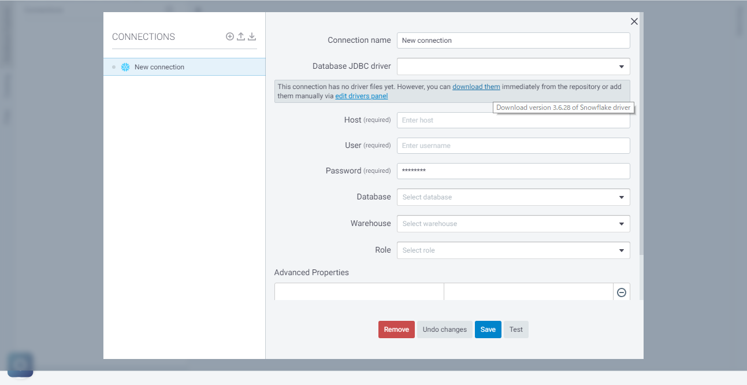Import connections using the upload icon
Screen dimensions: 747x385
coord(240,36)
